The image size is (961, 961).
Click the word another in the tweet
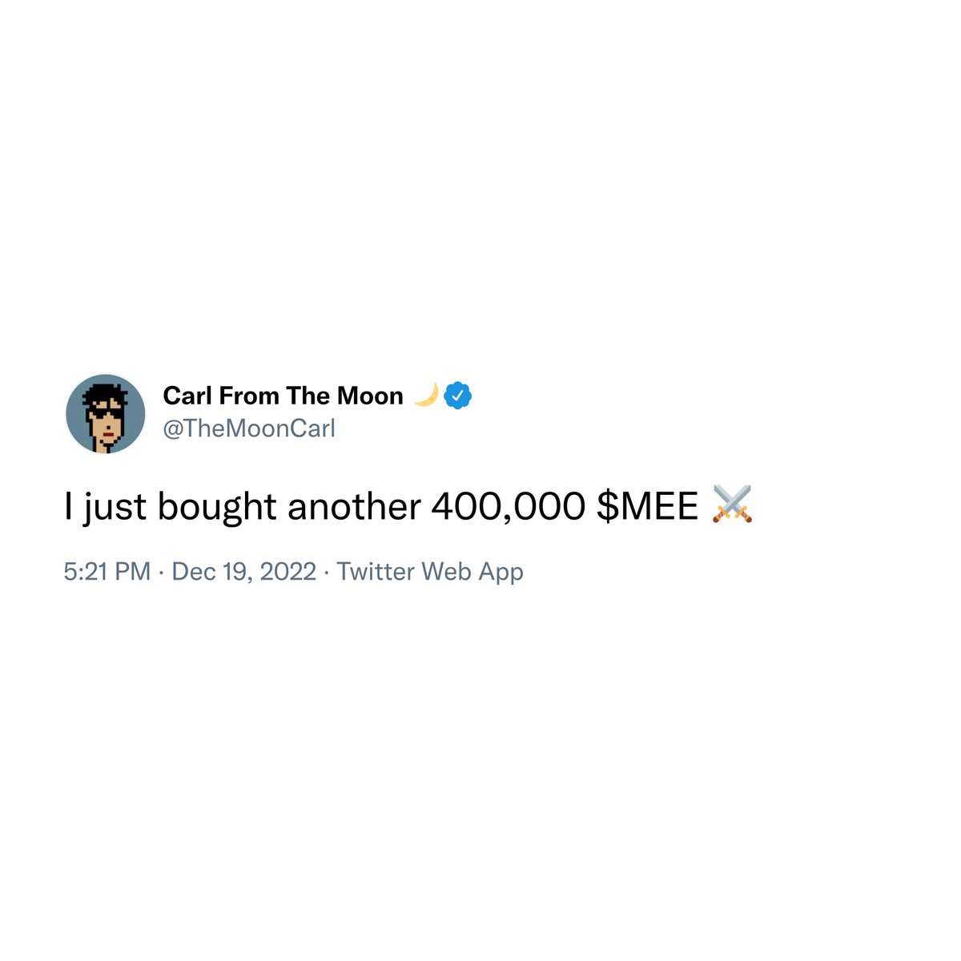point(354,507)
